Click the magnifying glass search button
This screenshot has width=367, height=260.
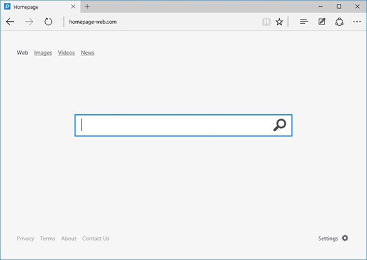tap(280, 125)
